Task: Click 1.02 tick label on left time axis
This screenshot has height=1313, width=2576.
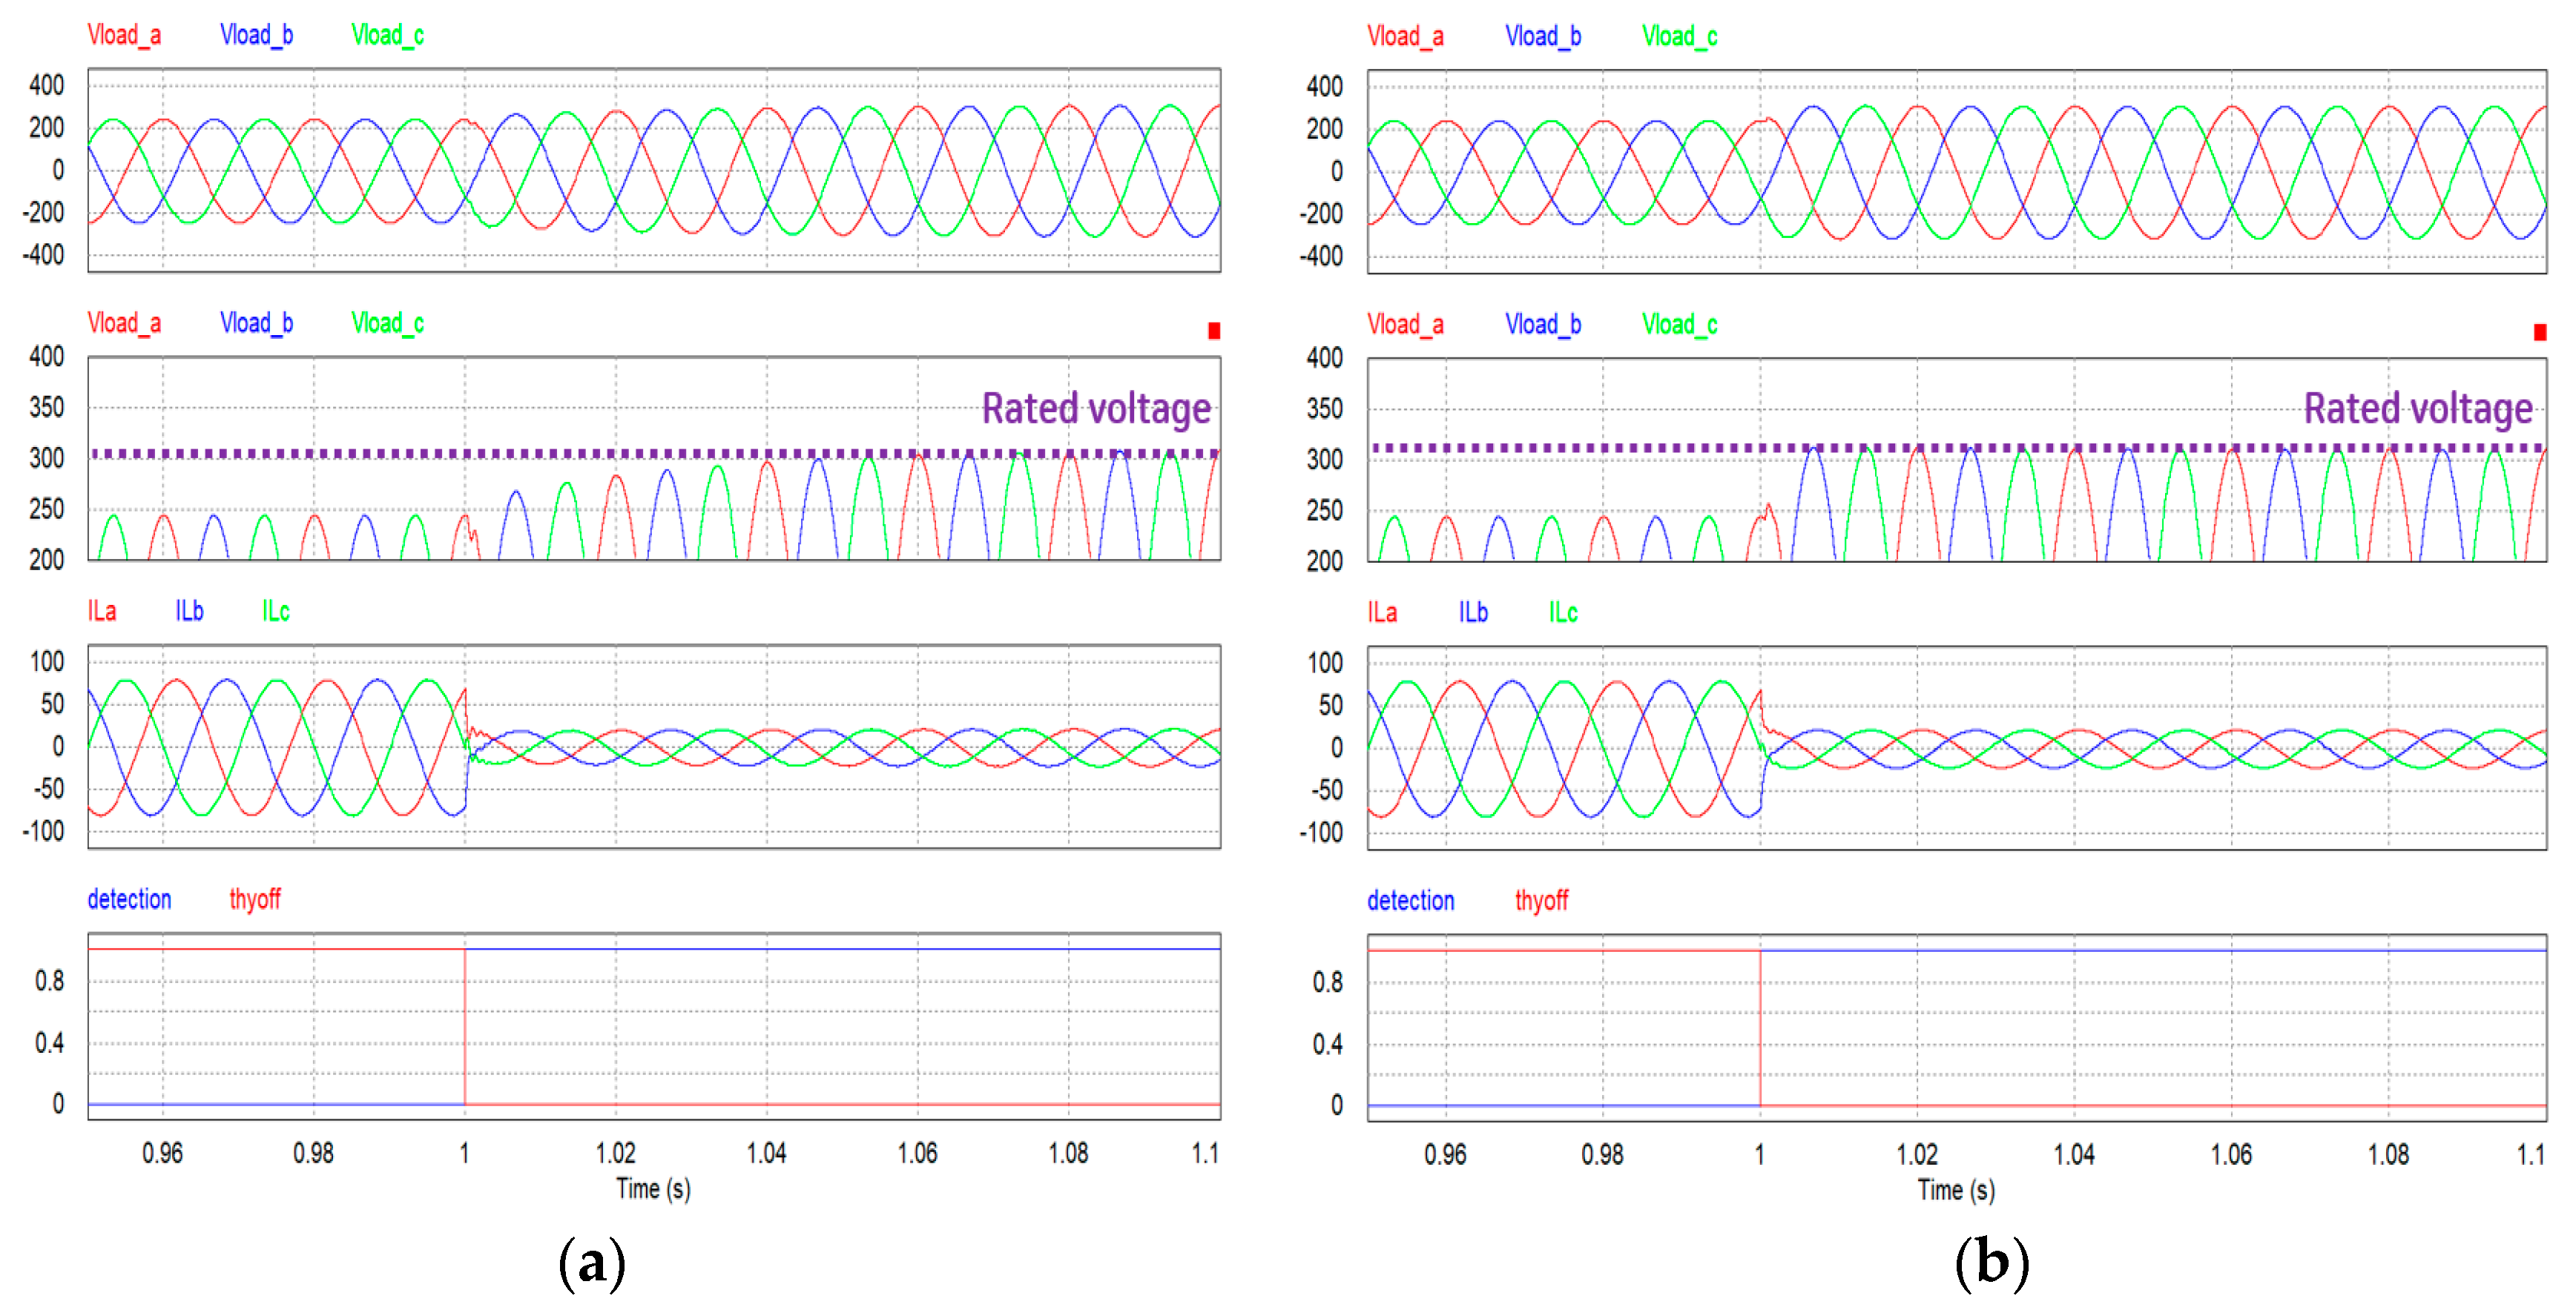Action: pyautogui.click(x=615, y=1153)
